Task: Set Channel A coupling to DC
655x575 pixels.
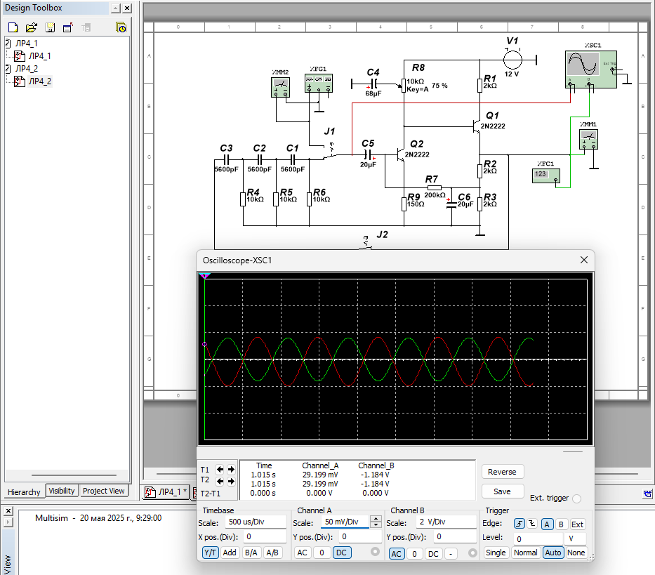Action: click(341, 553)
